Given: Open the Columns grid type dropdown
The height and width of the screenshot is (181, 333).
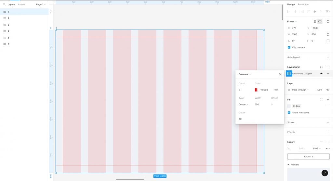Looking at the screenshot, I should click(245, 74).
